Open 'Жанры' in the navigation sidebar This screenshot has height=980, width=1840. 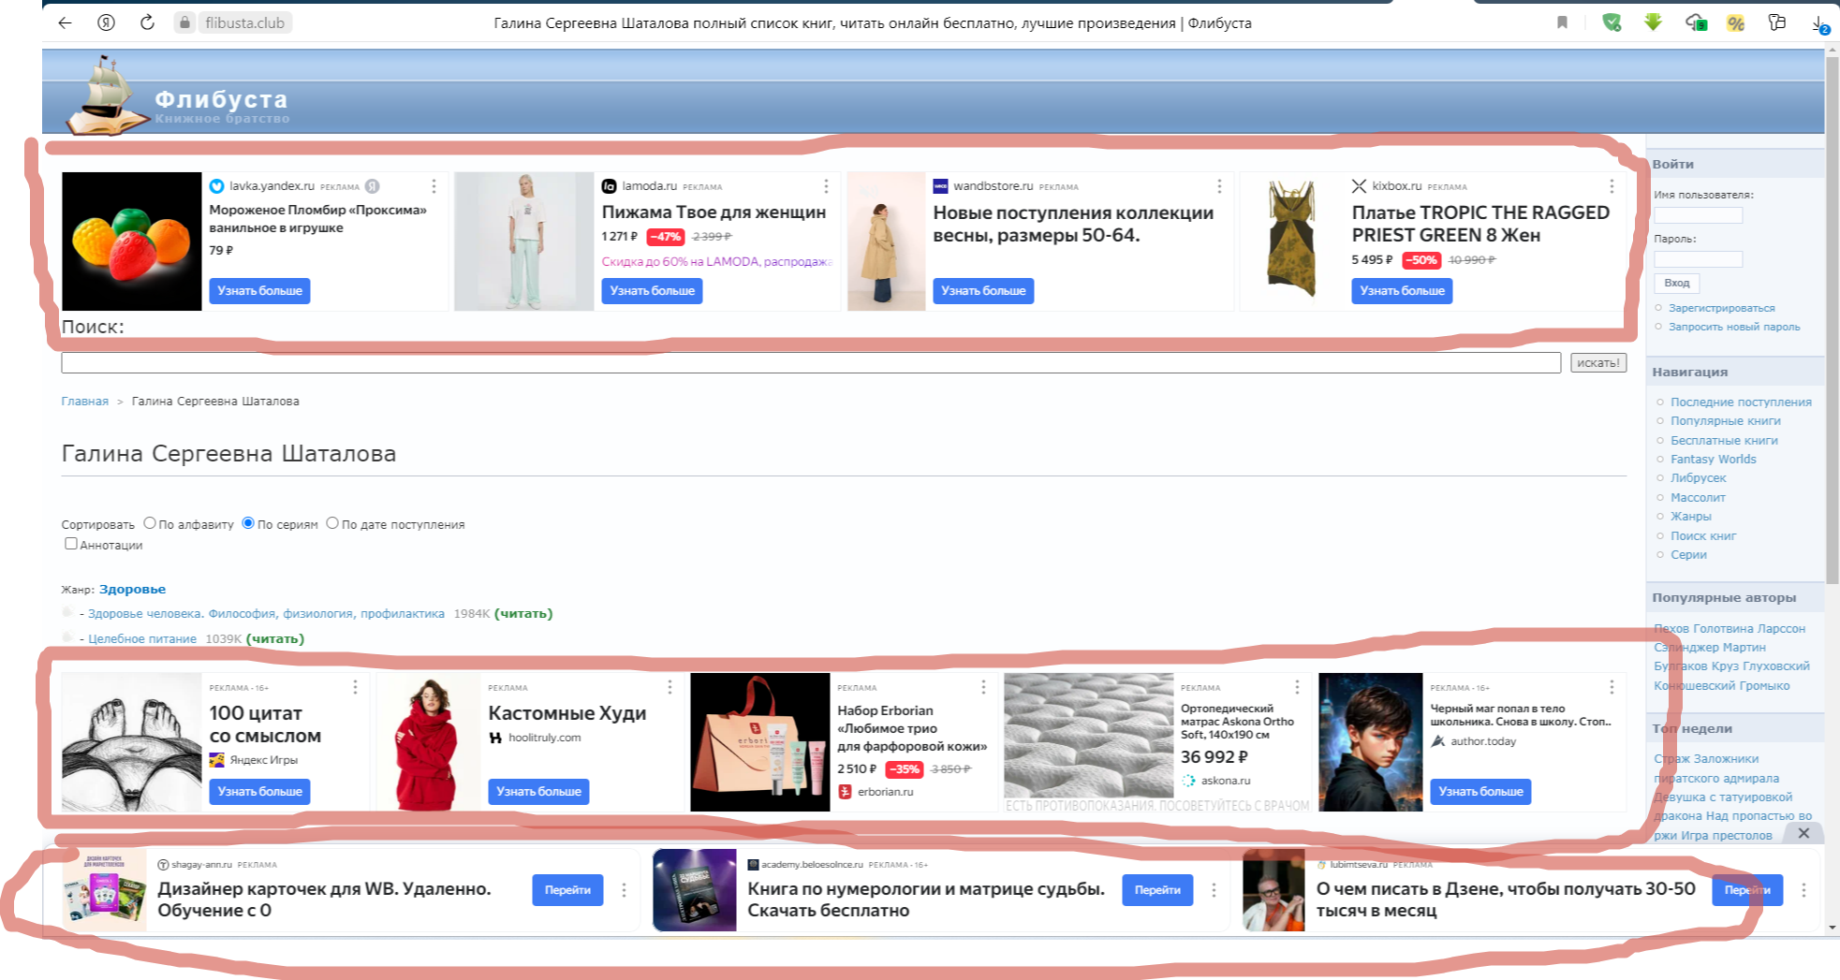point(1690,516)
